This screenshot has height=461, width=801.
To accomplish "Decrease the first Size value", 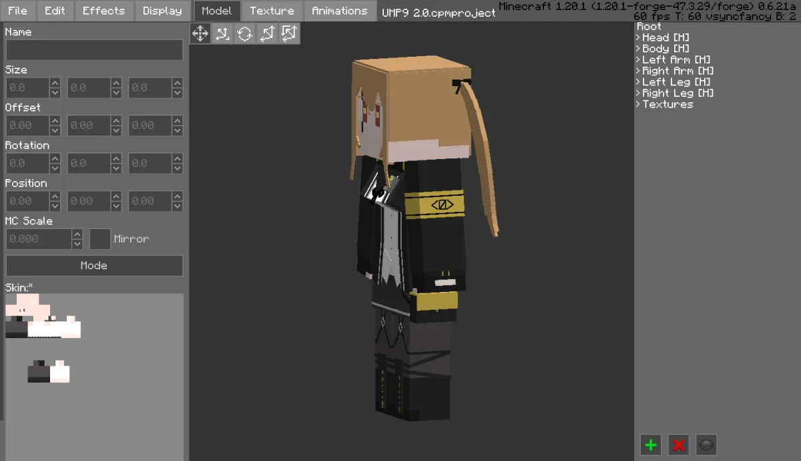I will pyautogui.click(x=55, y=93).
